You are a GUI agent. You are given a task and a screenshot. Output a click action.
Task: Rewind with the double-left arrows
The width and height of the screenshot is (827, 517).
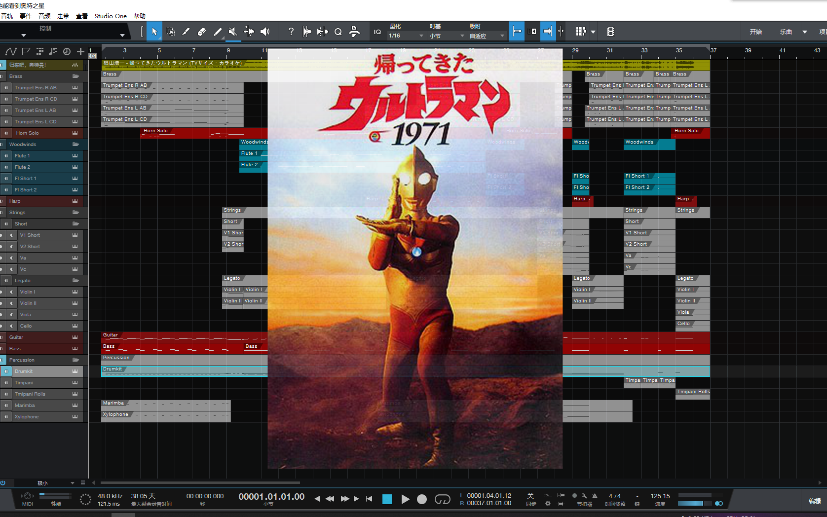point(330,499)
